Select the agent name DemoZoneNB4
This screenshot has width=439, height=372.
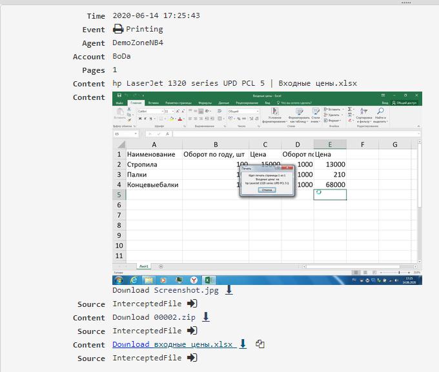(x=138, y=43)
